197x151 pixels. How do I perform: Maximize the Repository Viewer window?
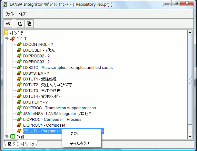click(176, 4)
